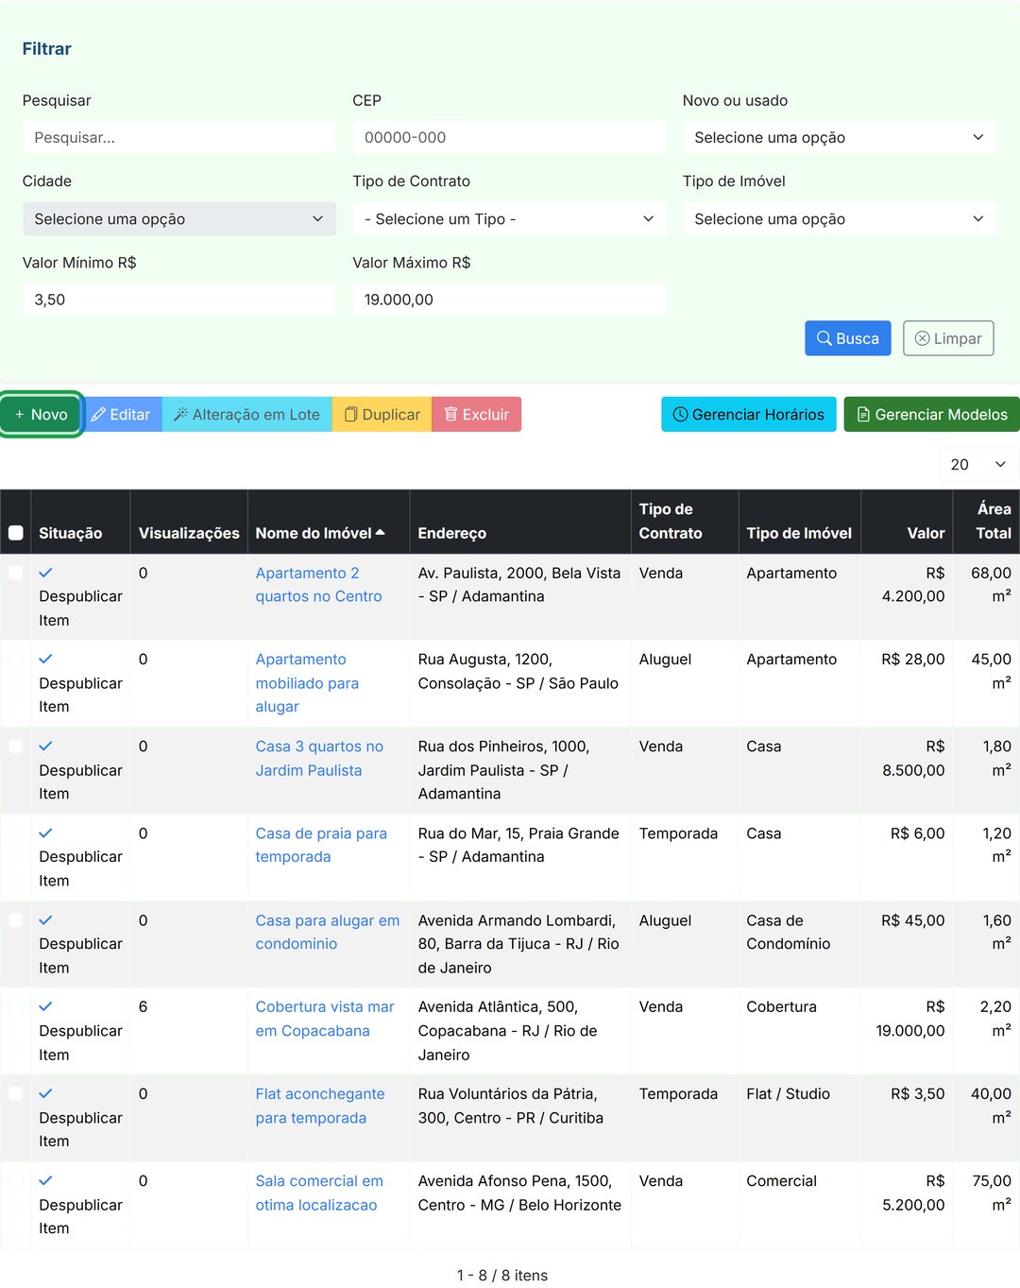Click the circled-x icon in Limpar button
This screenshot has height=1288, width=1020.
(922, 338)
